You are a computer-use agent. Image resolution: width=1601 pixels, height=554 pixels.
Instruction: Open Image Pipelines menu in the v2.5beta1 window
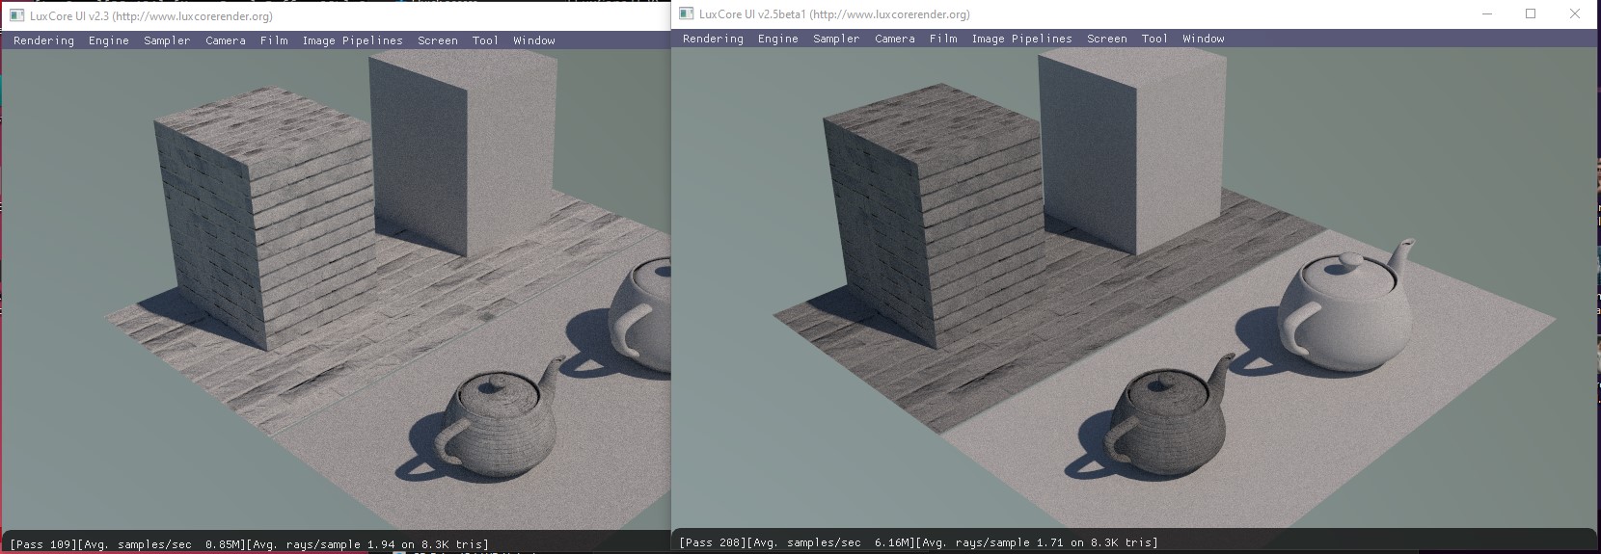click(x=1021, y=39)
